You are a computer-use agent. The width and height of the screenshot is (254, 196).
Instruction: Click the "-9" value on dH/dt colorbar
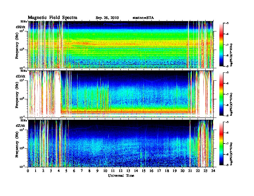pyautogui.click(x=227, y=66)
